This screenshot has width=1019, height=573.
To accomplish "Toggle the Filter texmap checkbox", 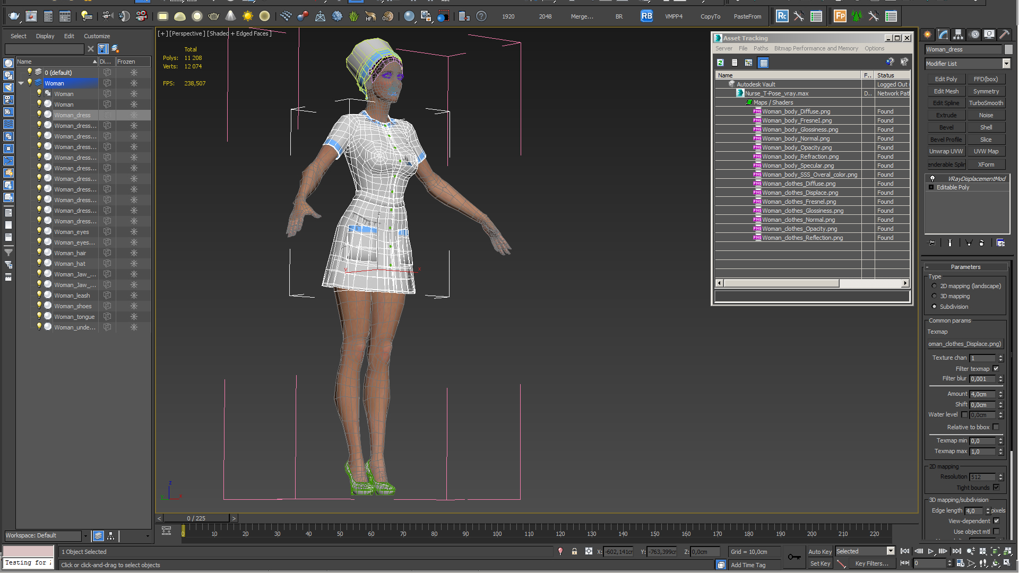I will 996,369.
